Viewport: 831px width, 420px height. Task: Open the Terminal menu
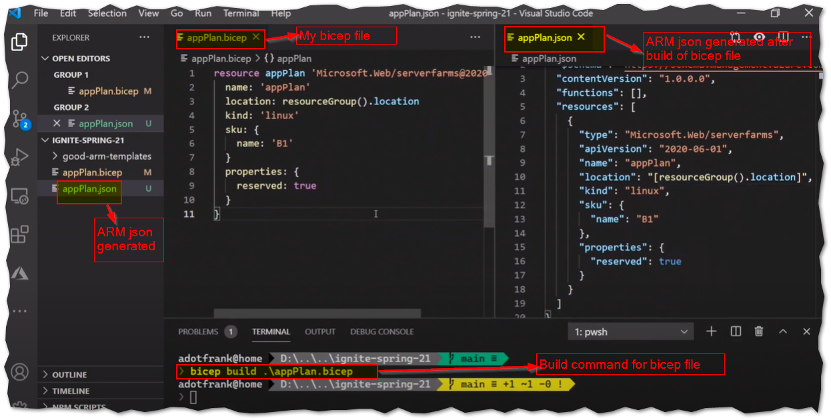coord(241,13)
